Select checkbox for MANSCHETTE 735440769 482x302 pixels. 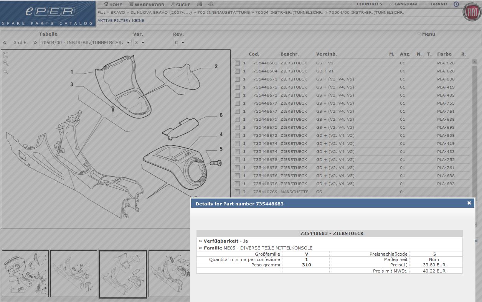click(x=237, y=192)
